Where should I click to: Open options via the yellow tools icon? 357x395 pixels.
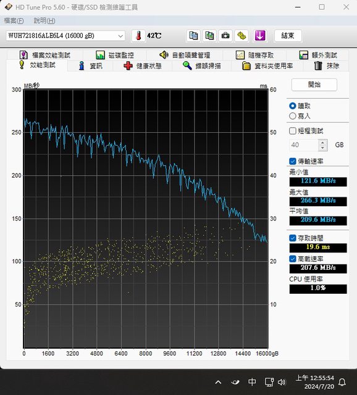241,36
